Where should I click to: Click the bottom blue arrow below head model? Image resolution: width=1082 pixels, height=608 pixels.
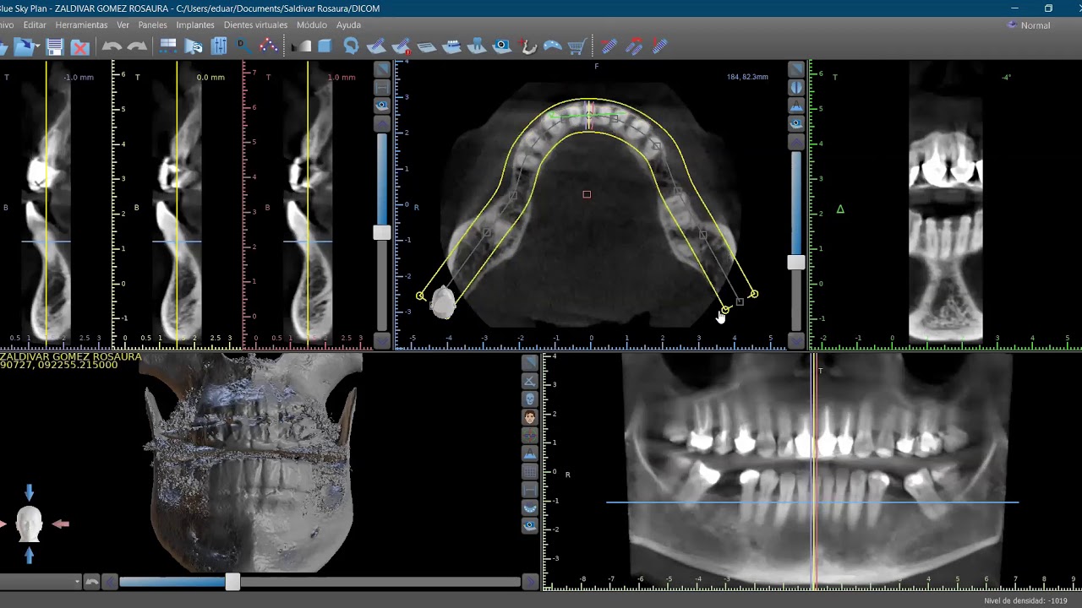(30, 555)
